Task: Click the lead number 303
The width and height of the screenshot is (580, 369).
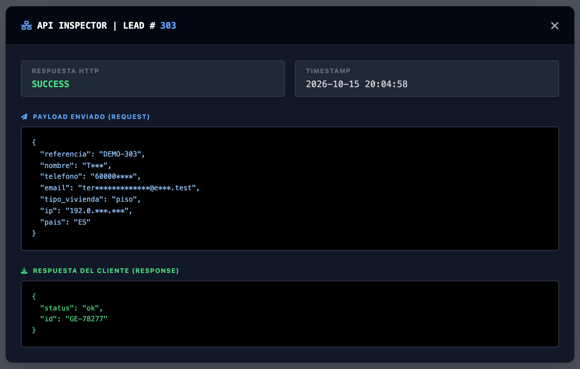Action: pos(168,25)
